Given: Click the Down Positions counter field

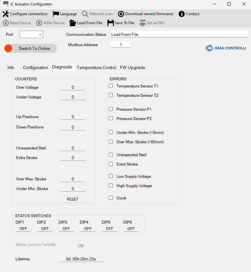Looking at the screenshot, I should [73, 127].
